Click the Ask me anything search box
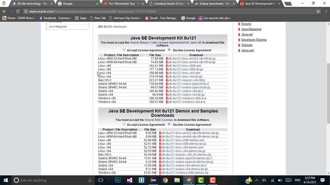Viewport: 330px width, 185px height. (53, 180)
